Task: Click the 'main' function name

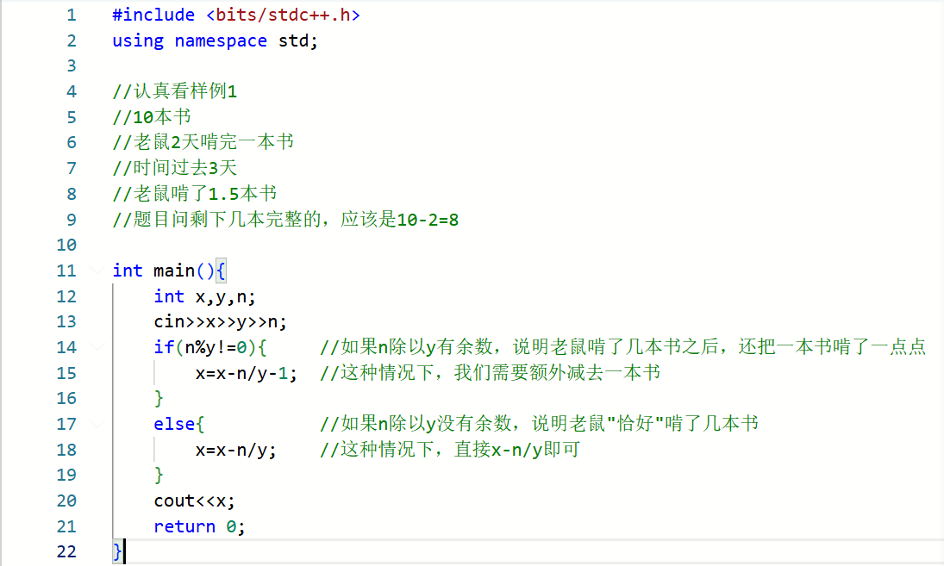Action: click(174, 271)
